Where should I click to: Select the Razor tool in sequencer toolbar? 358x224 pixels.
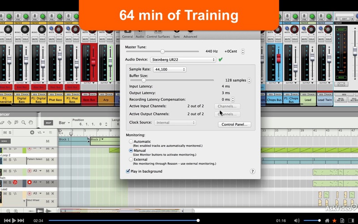pyautogui.click(x=9, y=123)
